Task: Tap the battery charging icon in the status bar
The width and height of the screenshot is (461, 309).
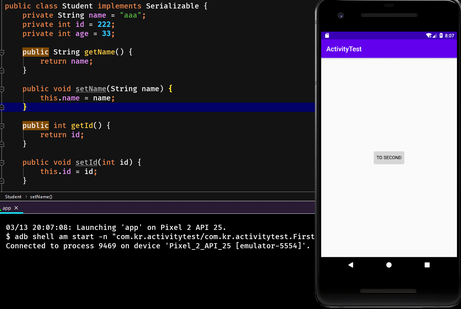Action: coord(441,36)
